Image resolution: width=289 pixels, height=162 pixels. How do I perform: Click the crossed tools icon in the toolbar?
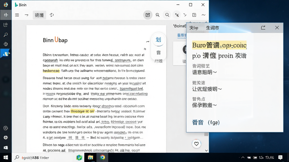177,15
